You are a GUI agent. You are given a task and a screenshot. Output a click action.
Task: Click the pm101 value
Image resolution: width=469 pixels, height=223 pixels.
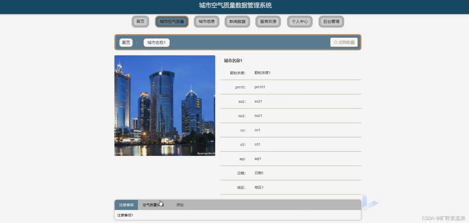pyautogui.click(x=260, y=87)
